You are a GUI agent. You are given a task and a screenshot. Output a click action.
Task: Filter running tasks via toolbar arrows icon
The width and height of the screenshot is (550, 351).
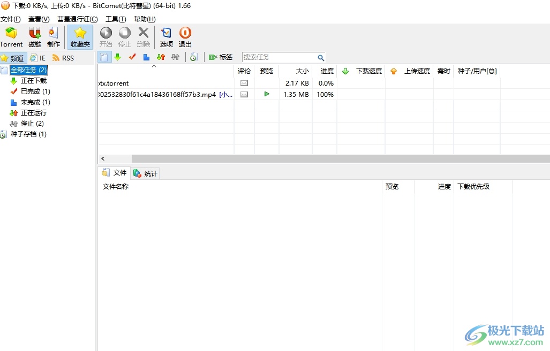click(x=161, y=57)
